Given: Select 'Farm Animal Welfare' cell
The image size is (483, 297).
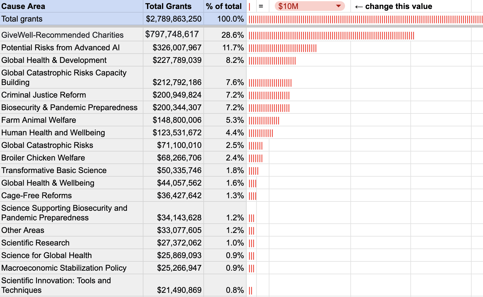Looking at the screenshot, I should (x=71, y=120).
